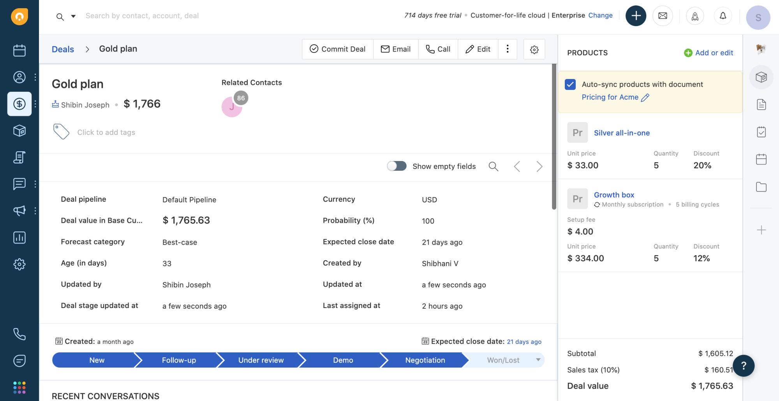779x401 pixels.
Task: Open the Analytics bar chart icon
Action: (19, 237)
